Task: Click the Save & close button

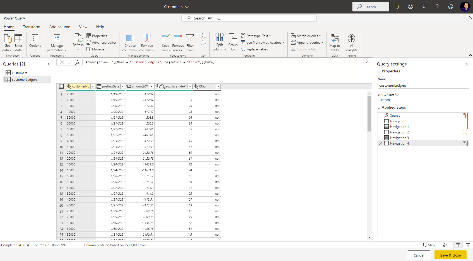Action: click(450, 255)
